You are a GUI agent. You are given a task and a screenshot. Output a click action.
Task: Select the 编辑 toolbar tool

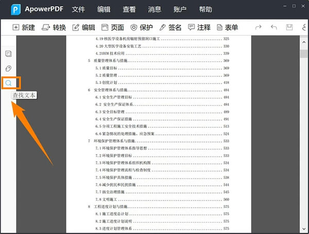(x=83, y=27)
